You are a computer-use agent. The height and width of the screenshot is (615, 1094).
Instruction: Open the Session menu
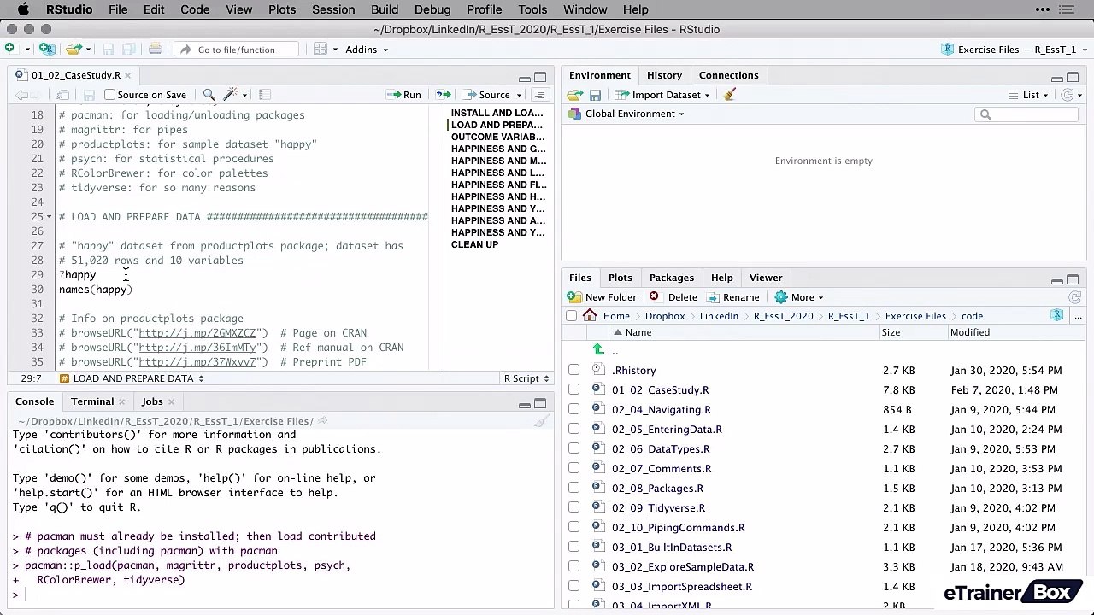(x=333, y=9)
